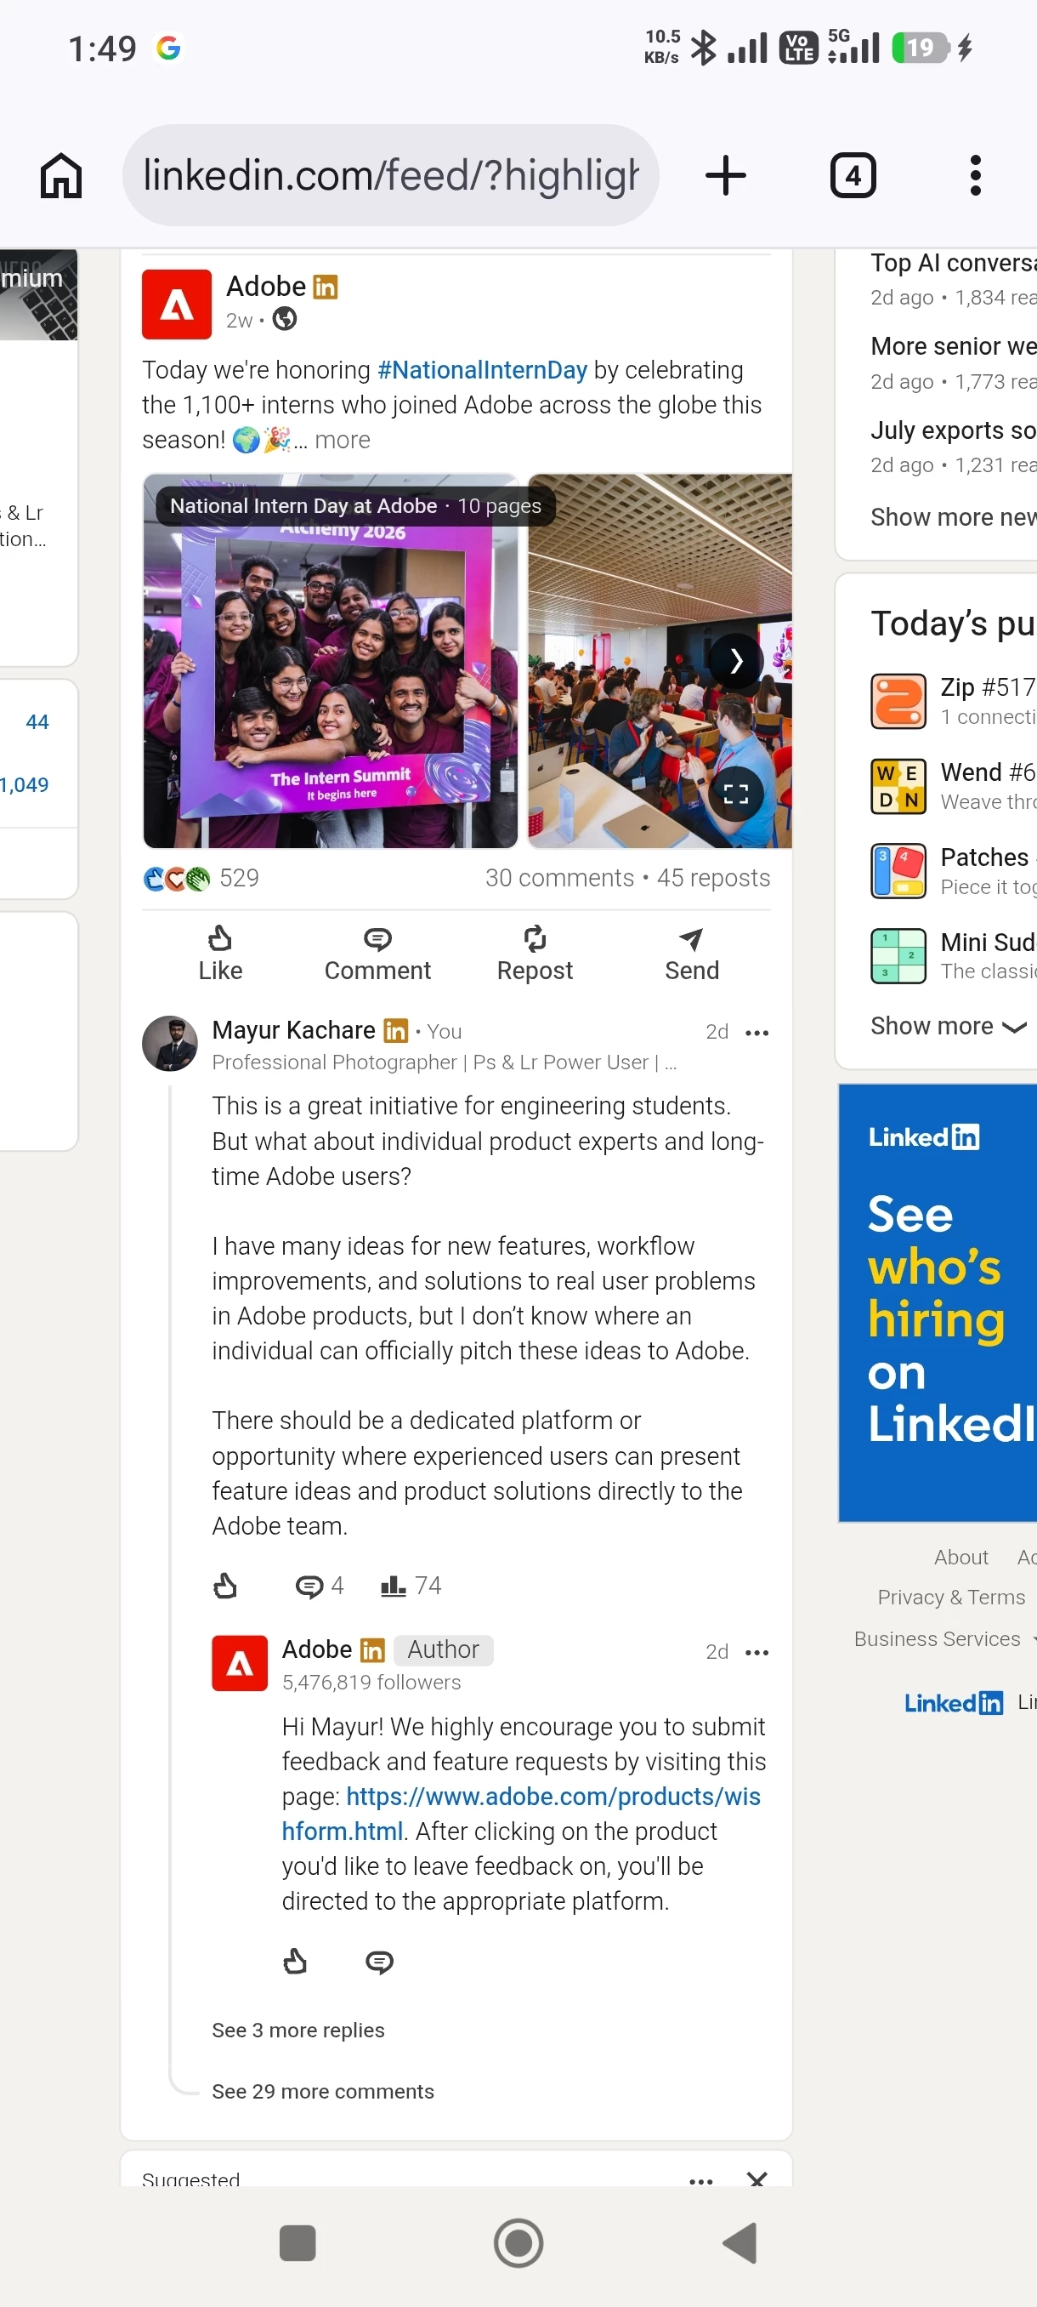Expand post text with more link
The height and width of the screenshot is (2307, 1037).
(x=342, y=440)
